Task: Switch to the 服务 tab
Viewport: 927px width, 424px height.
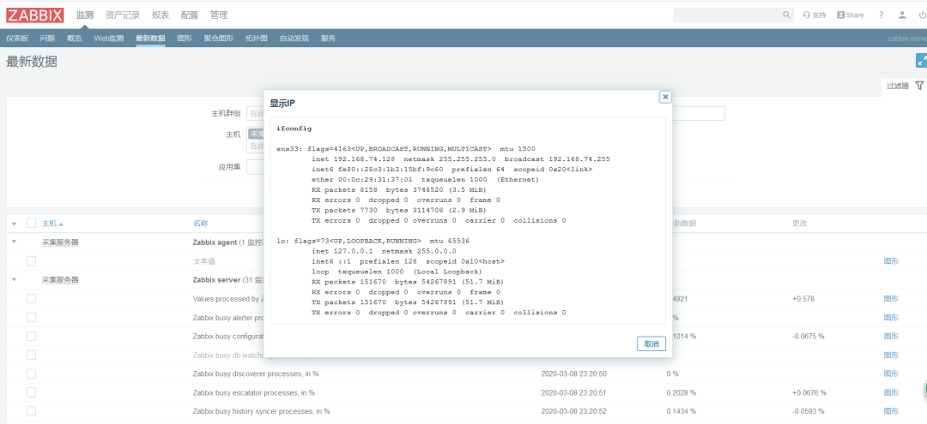Action: [329, 39]
